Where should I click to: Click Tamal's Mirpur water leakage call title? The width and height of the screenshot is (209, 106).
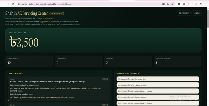[48, 81]
